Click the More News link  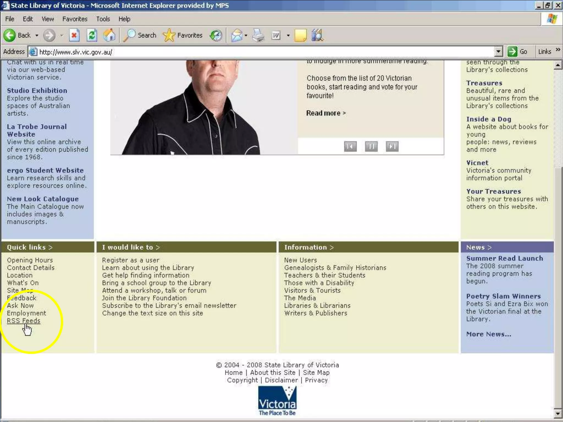(x=489, y=334)
